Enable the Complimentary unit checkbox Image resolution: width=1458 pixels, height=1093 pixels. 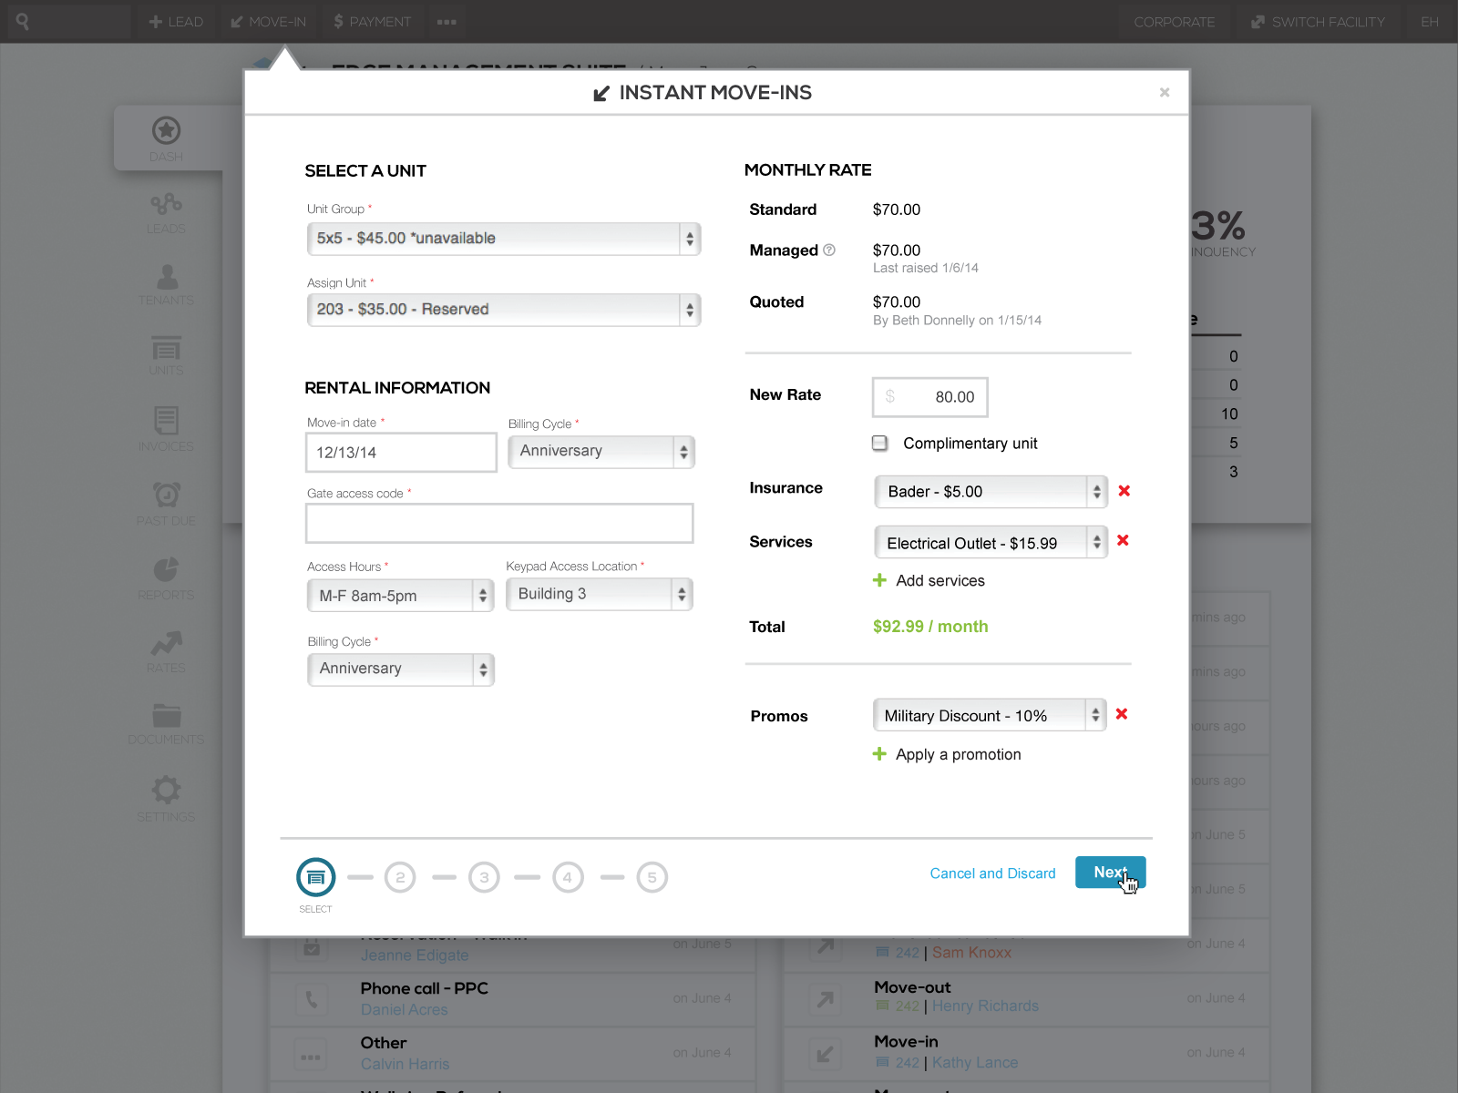[x=879, y=443]
